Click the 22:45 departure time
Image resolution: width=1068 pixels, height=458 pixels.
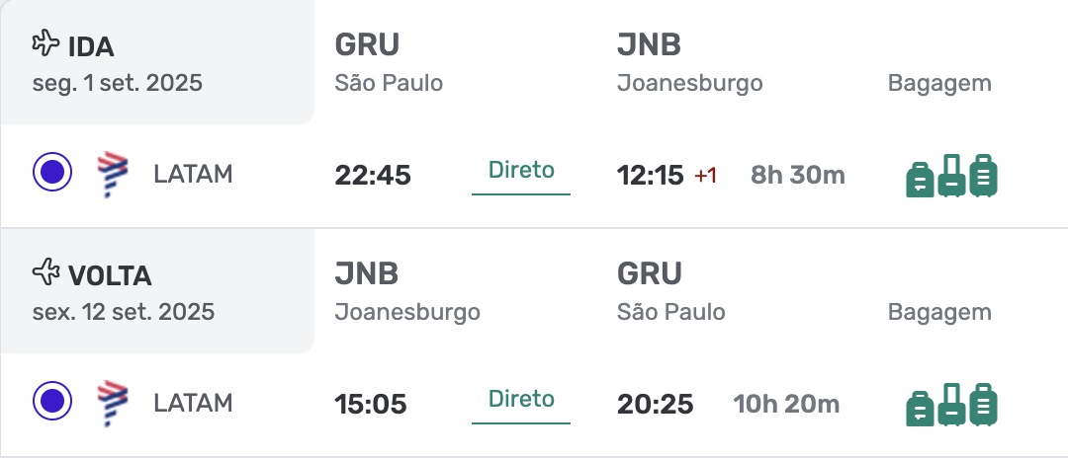click(x=373, y=176)
